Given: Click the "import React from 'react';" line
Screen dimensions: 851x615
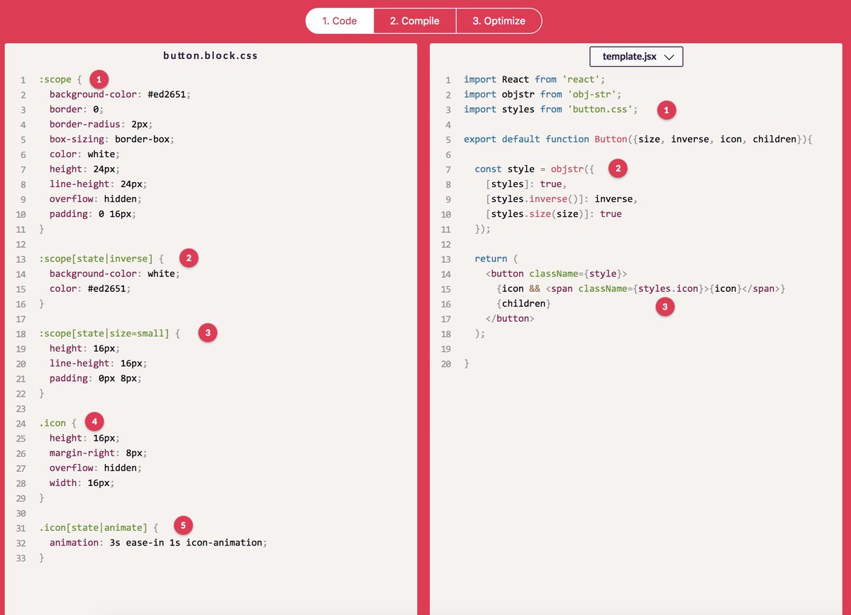Looking at the screenshot, I should tap(535, 79).
